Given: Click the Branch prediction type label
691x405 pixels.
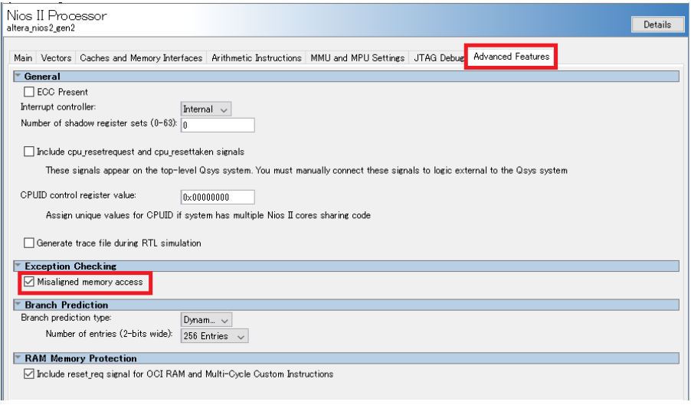Looking at the screenshot, I should (66, 318).
